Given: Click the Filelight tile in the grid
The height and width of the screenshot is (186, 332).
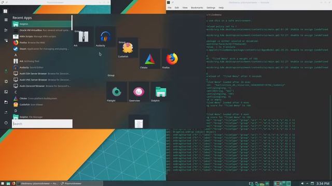Looking at the screenshot, I should tap(116, 92).
